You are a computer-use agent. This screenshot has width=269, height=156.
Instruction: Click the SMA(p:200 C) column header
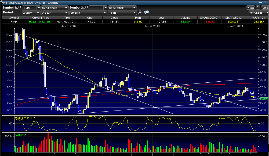click(x=209, y=18)
